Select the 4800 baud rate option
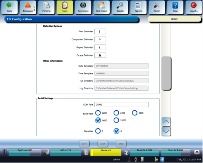The width and height of the screenshot is (203, 163). click(x=135, y=113)
